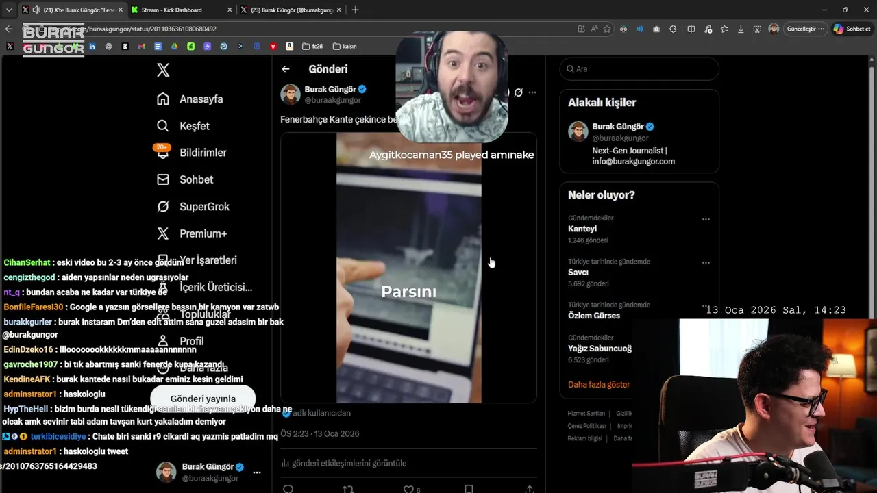Open a new browser tab
Screen dimensions: 877x493
tap(355, 10)
